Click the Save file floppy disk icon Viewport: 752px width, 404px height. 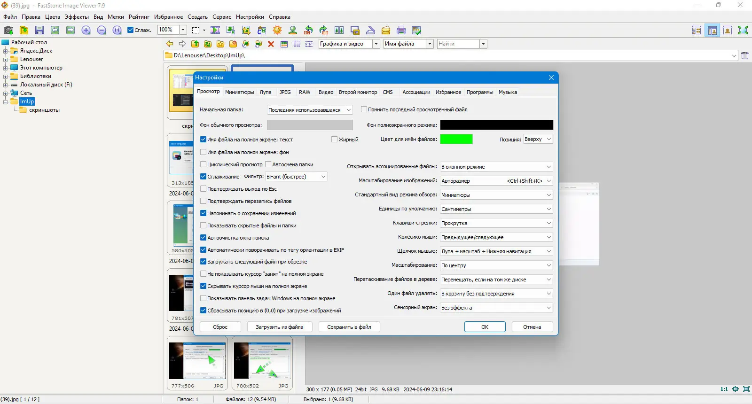pyautogui.click(x=39, y=30)
